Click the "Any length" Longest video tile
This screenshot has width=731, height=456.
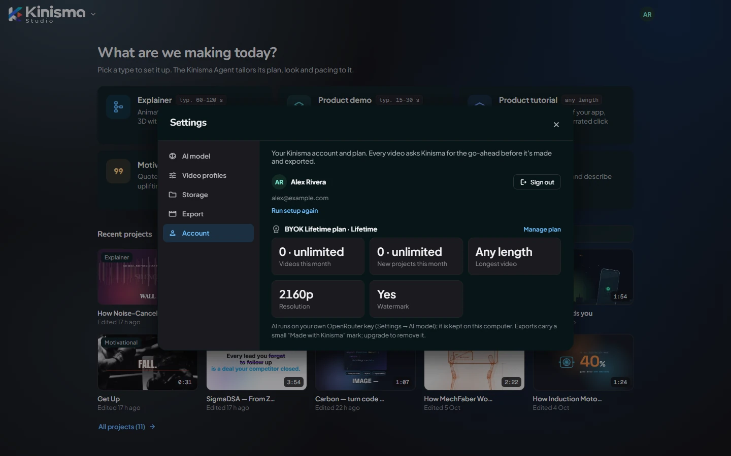coord(514,256)
